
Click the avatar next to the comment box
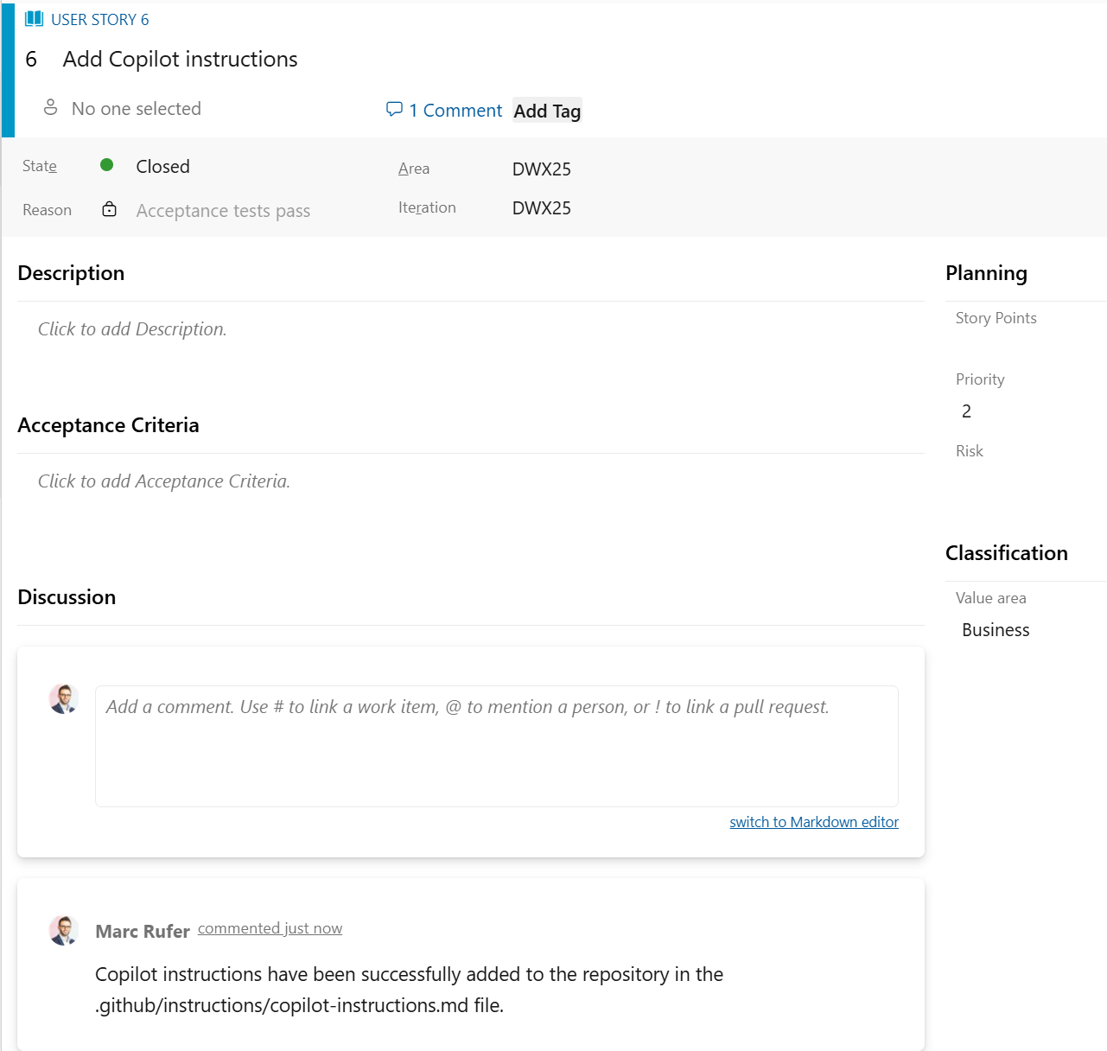[x=63, y=698]
